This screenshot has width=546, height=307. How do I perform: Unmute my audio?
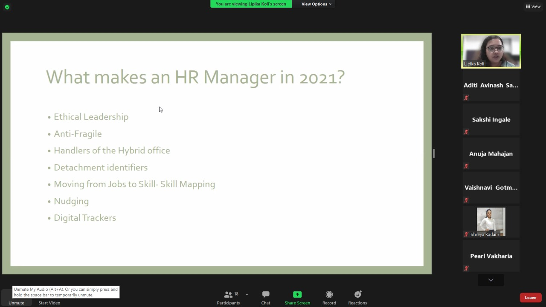16,302
